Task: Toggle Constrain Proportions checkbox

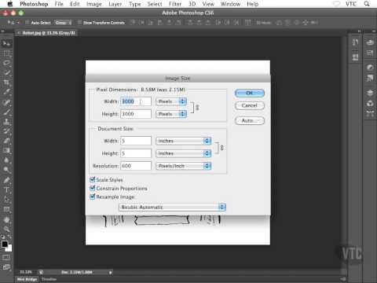Action: click(92, 188)
